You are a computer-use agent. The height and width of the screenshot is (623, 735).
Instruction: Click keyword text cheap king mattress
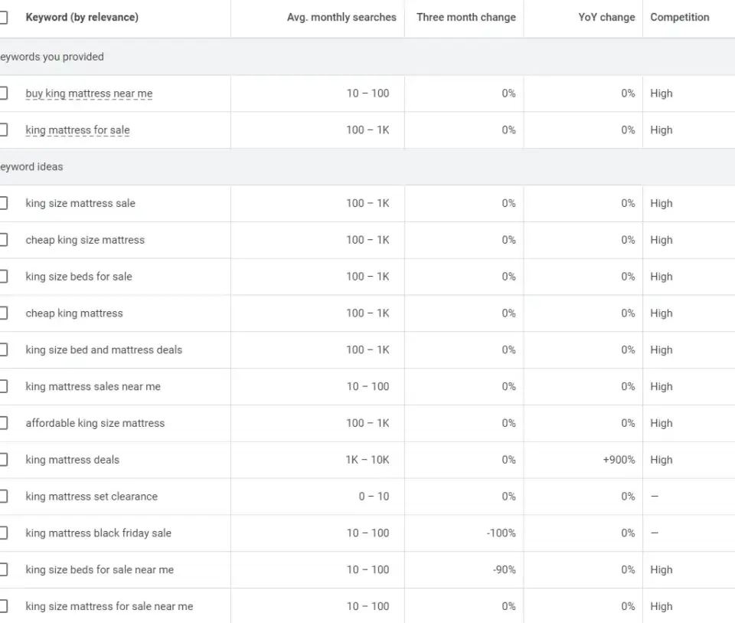pos(74,313)
